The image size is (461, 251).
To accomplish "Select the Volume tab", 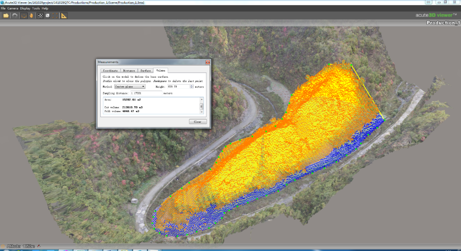I will 161,70.
